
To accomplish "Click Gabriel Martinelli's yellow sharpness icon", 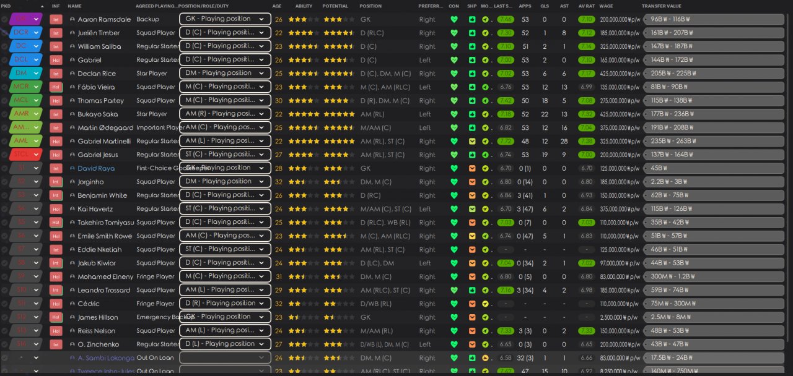I will click(x=472, y=141).
